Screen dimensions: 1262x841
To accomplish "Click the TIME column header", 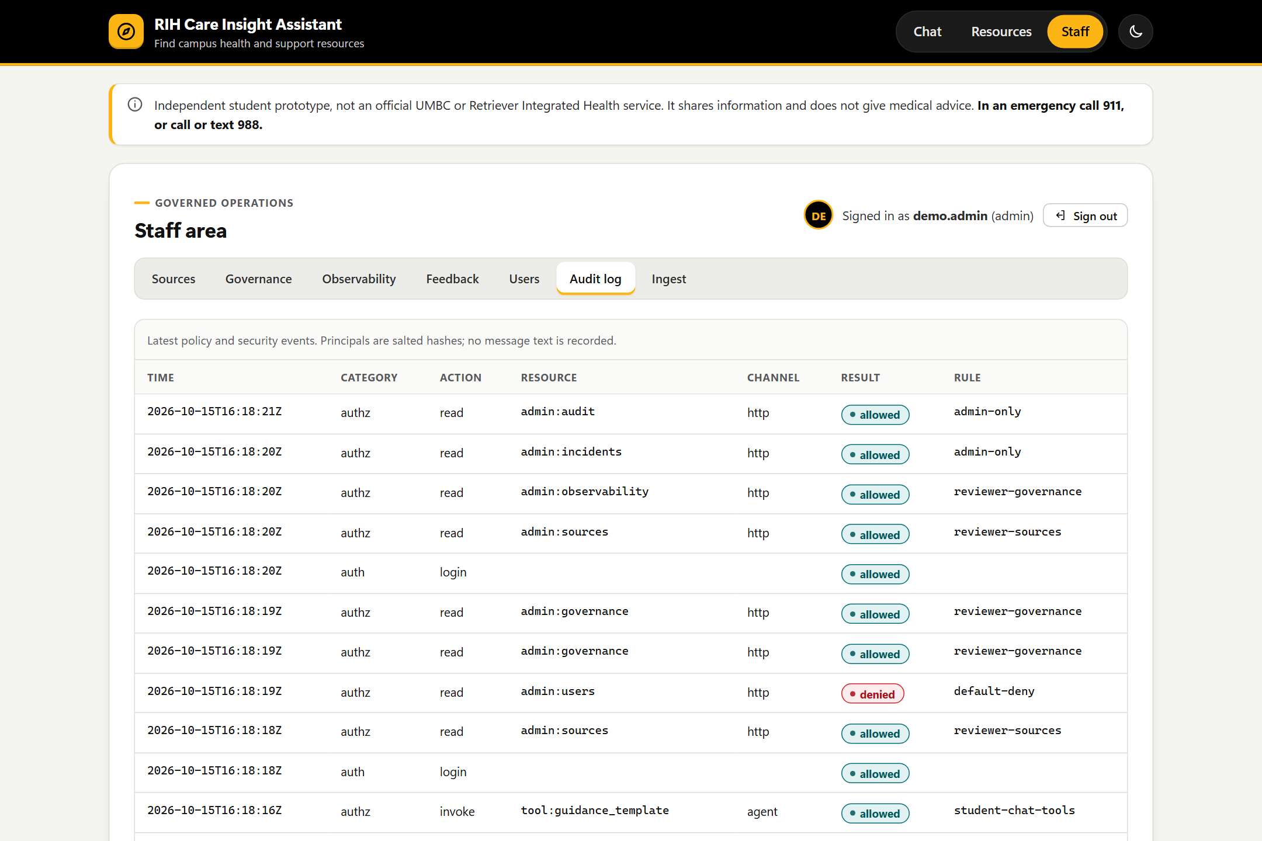I will coord(161,378).
